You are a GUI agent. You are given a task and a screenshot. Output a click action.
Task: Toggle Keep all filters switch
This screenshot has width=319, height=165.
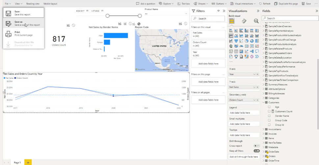pyautogui.click(x=256, y=151)
